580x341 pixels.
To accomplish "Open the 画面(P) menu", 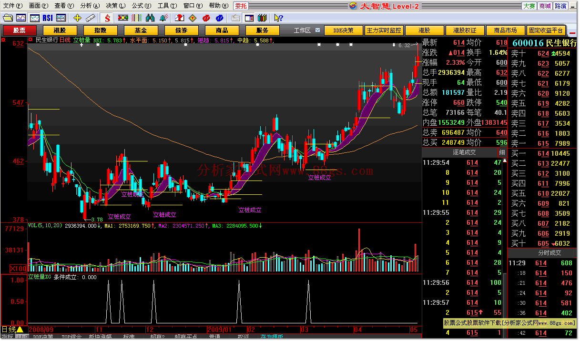I will click(38, 6).
